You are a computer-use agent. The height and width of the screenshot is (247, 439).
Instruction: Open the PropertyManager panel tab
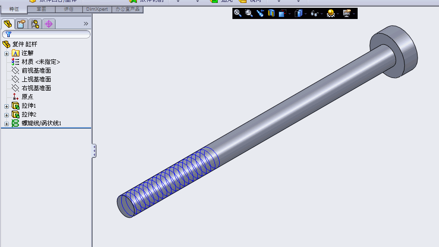tap(21, 24)
